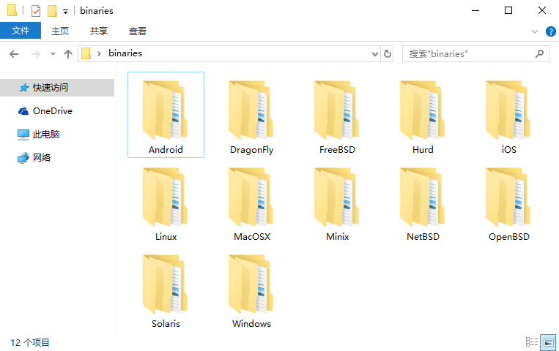Select the FreeBSD folder icon
559x351 pixels.
336,110
